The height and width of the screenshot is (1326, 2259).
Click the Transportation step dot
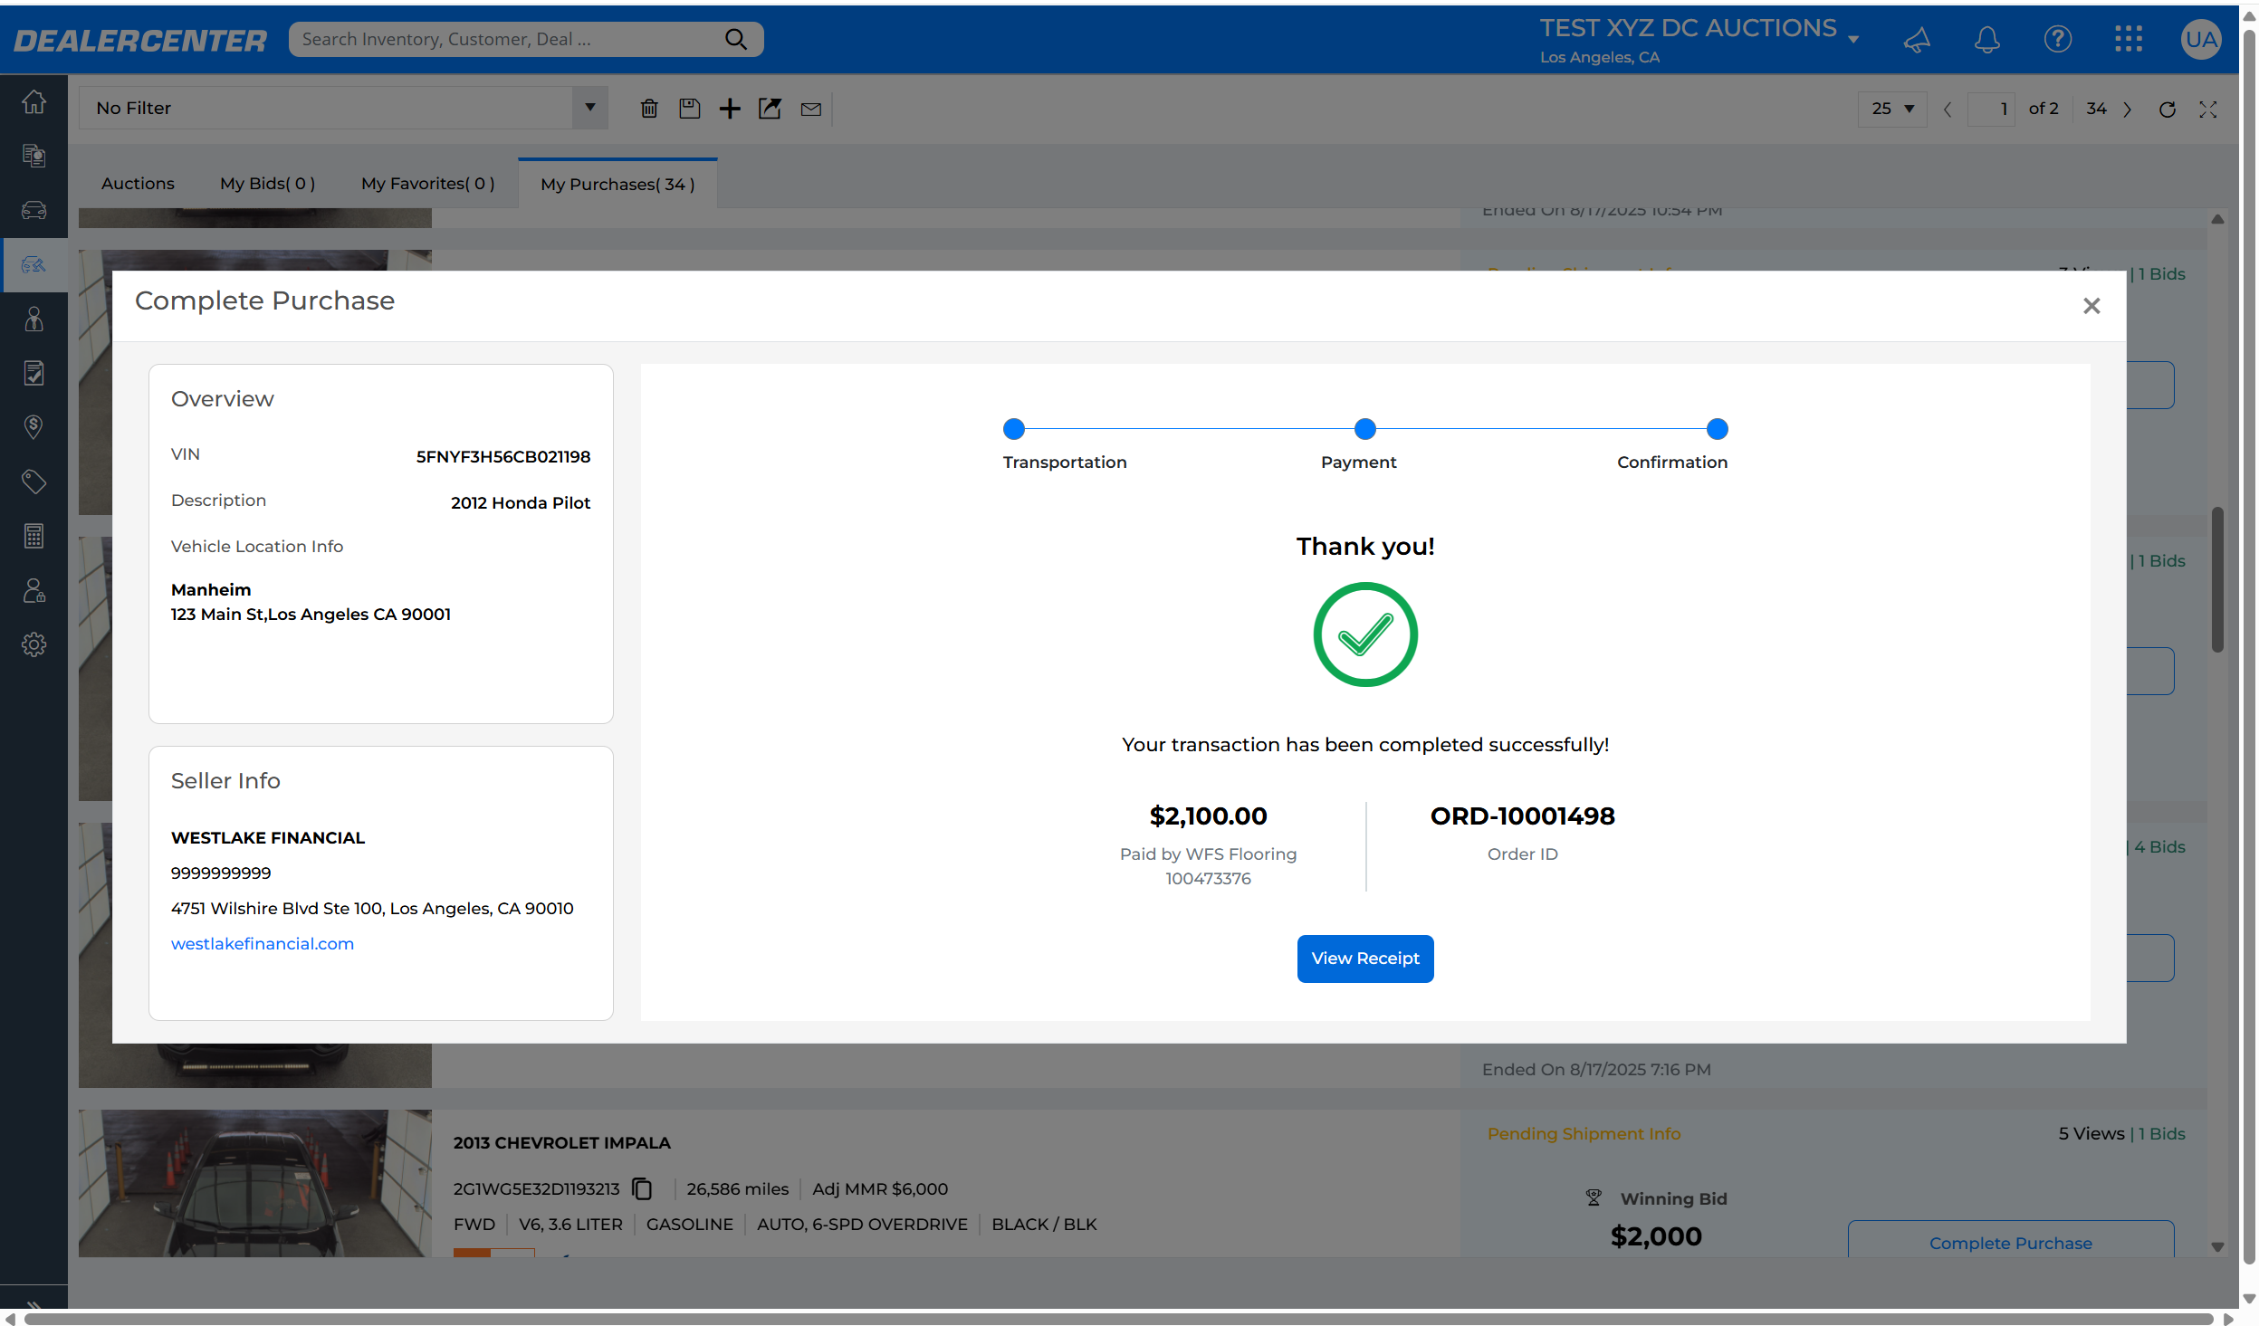1014,429
